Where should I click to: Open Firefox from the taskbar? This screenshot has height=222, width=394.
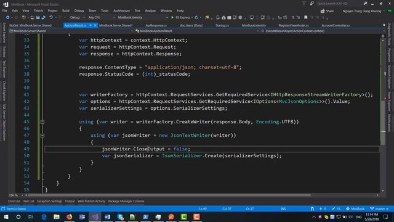[x=69, y=217]
